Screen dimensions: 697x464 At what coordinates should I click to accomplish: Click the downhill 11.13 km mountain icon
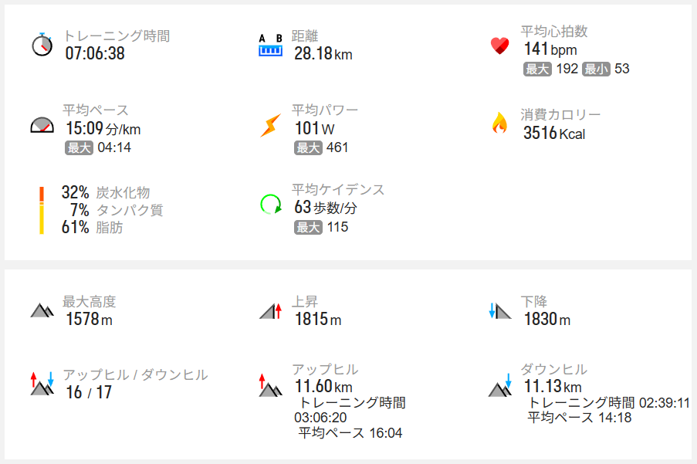coord(500,384)
